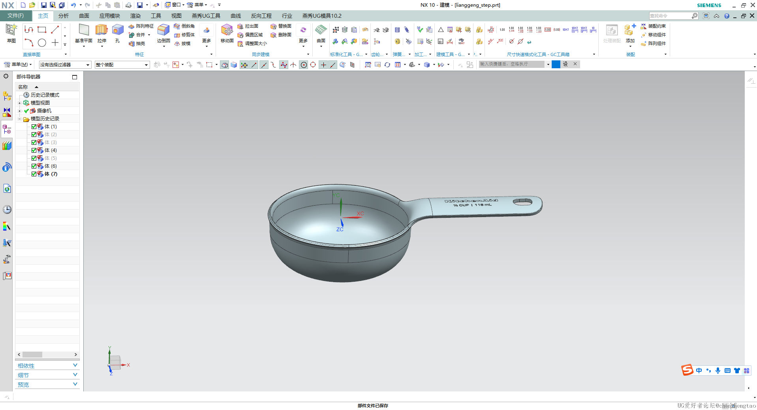Viewport: 757px width, 410px height.
Task: Toggle checkbox for 体 (5)
Action: [34, 158]
